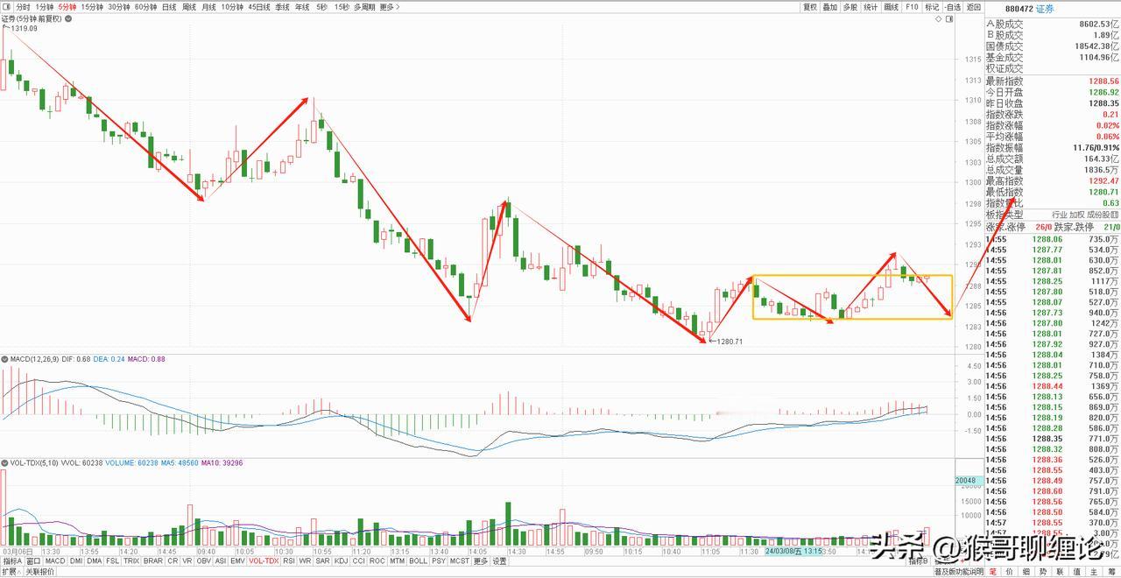Switch indicator to BRAR
Screen dimensions: 1121x578
tap(153, 560)
